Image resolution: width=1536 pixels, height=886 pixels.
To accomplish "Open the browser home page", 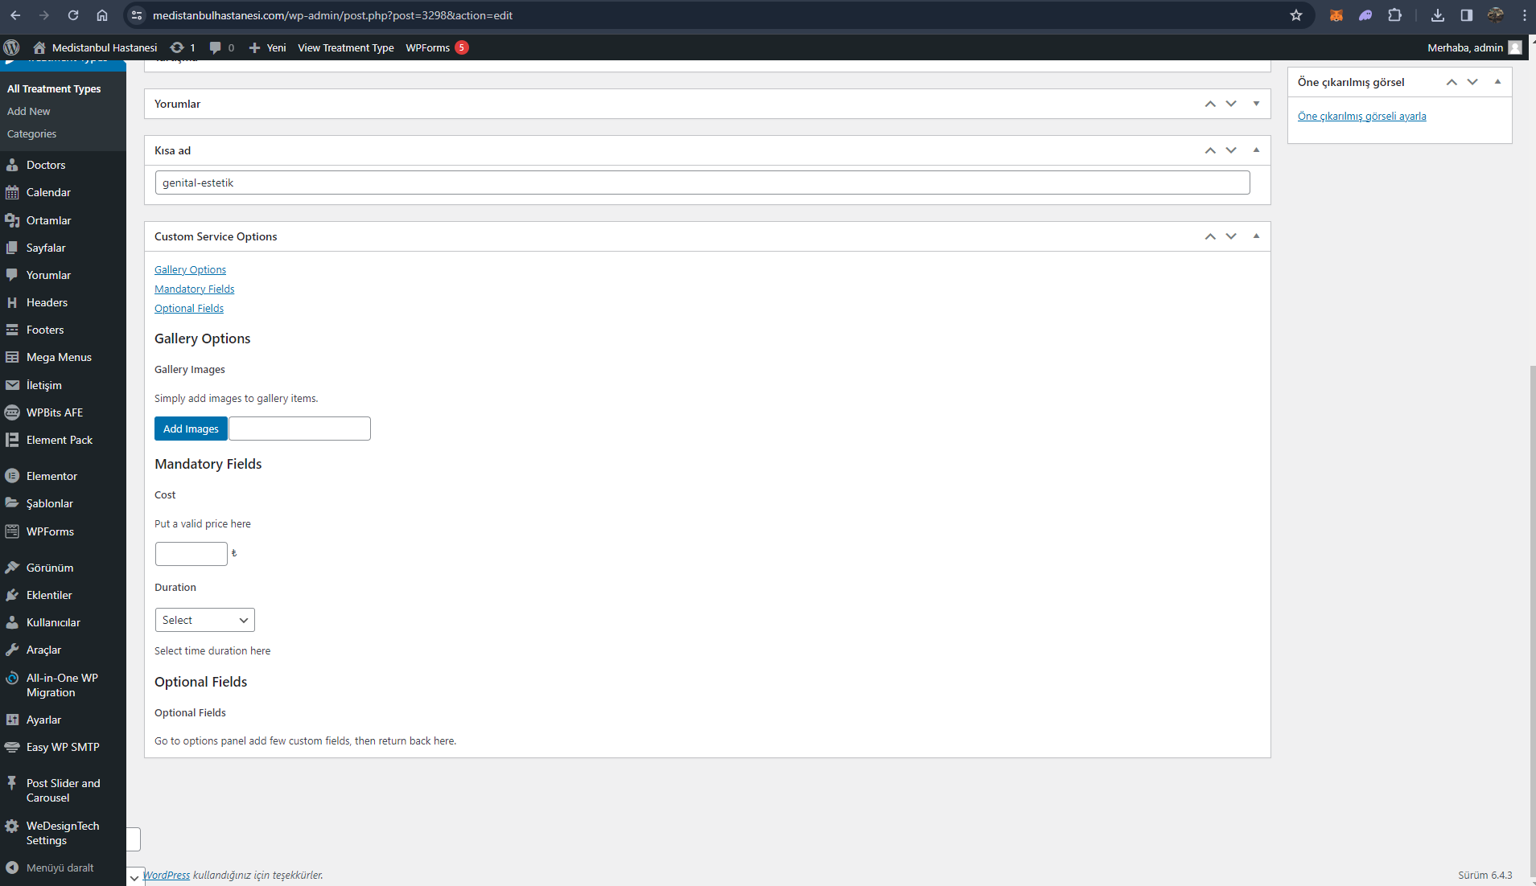I will click(x=102, y=15).
